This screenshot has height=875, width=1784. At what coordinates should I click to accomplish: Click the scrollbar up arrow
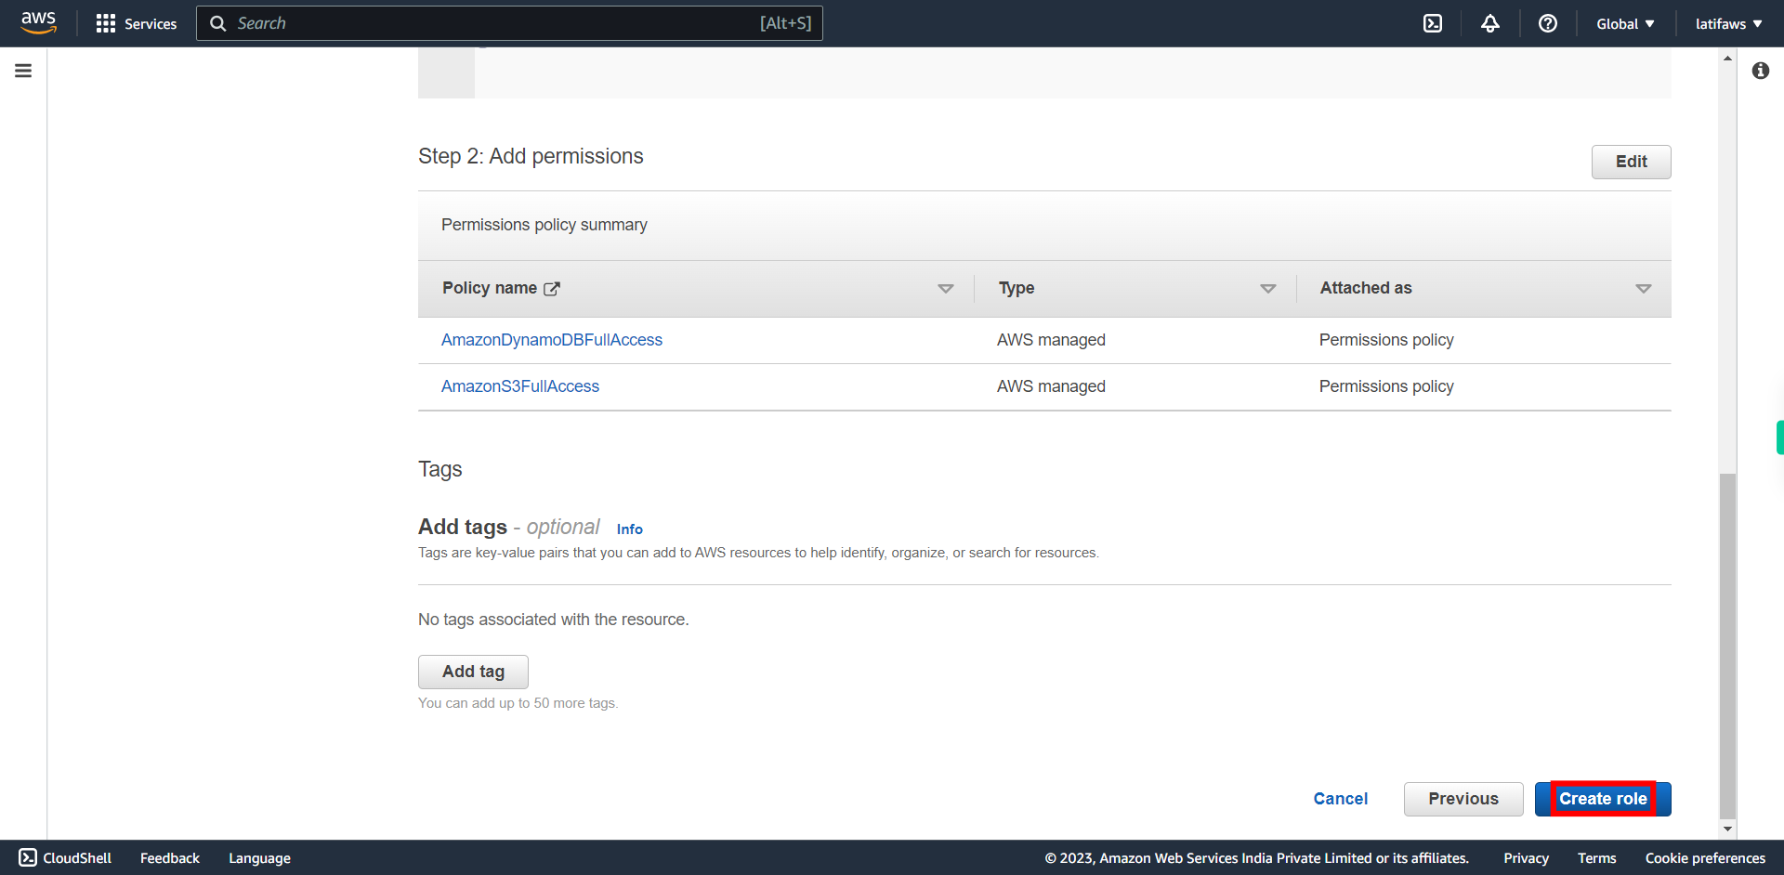coord(1727,58)
